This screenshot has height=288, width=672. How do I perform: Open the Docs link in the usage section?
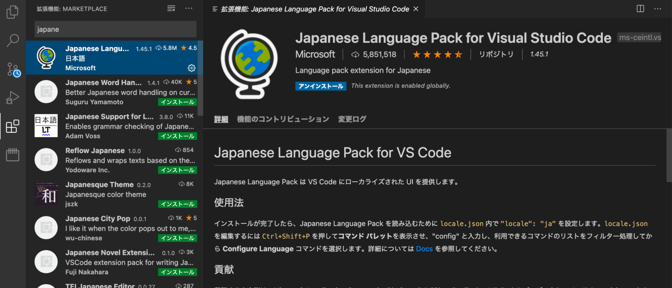(x=424, y=249)
